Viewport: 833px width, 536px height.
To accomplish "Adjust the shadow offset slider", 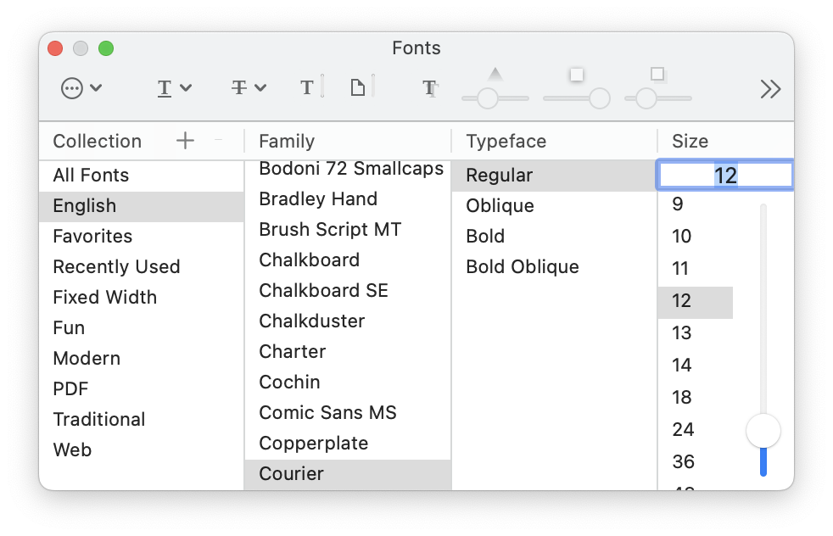I will pos(657,98).
